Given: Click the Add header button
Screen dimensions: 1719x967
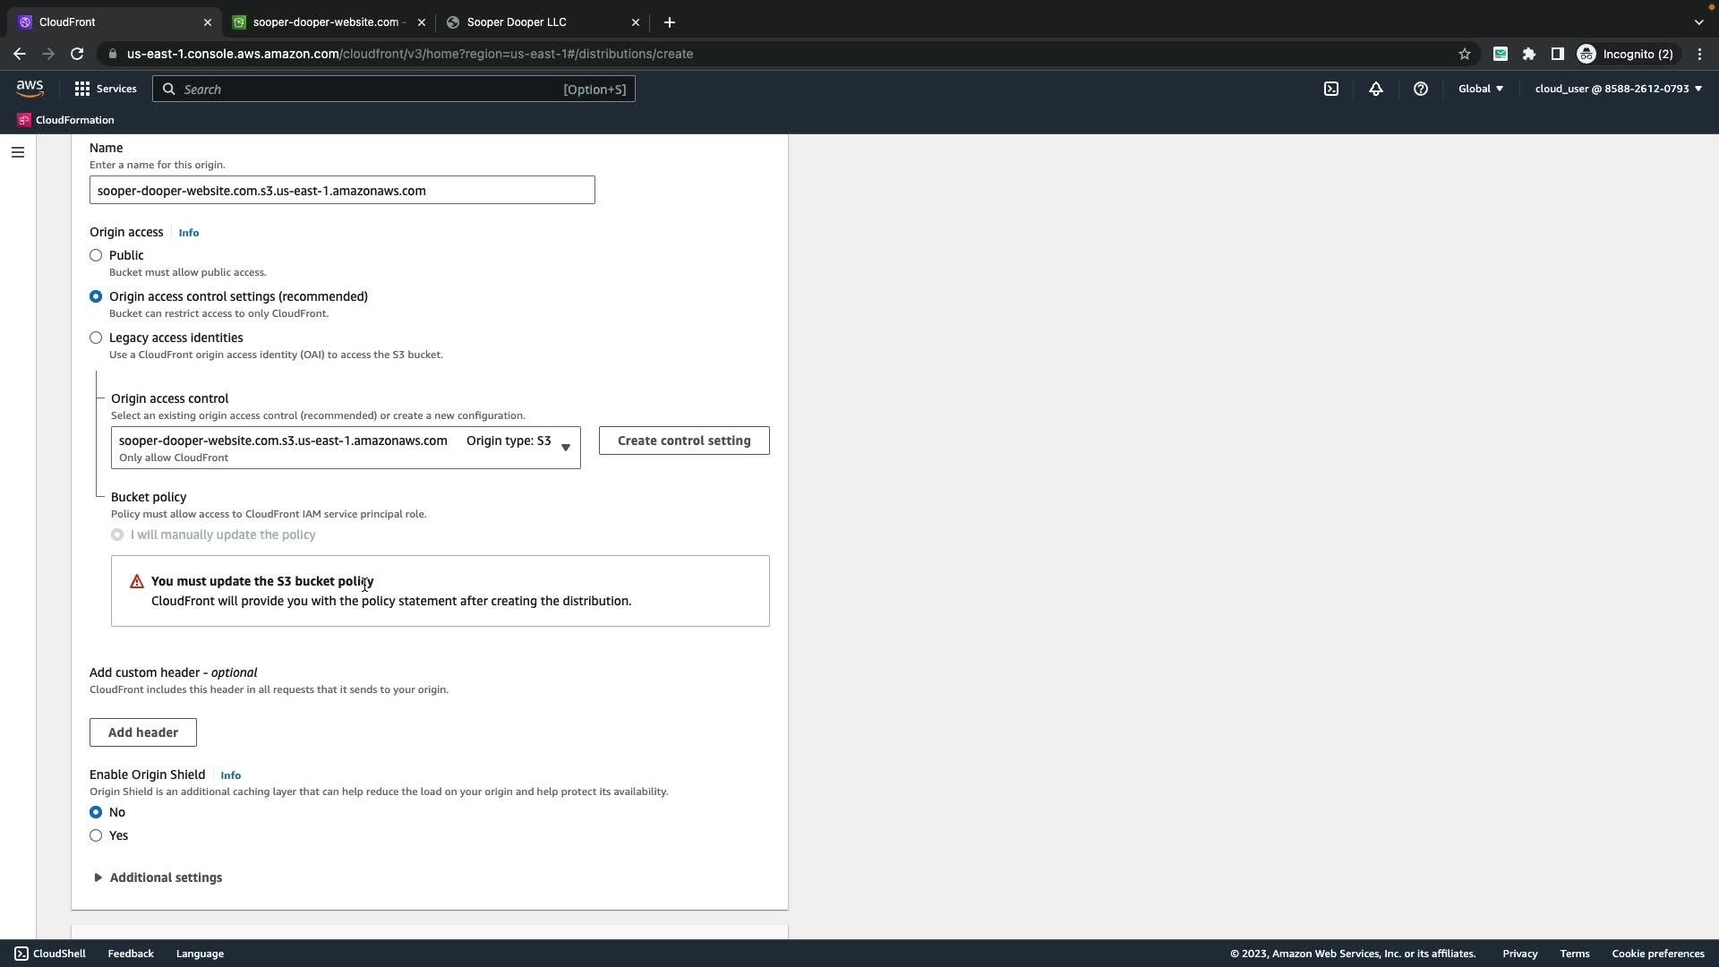Looking at the screenshot, I should coord(143,732).
